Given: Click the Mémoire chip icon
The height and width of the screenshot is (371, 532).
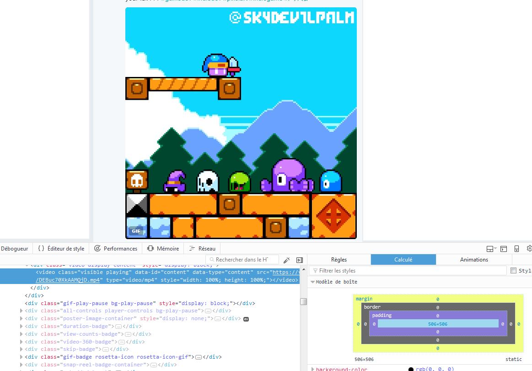Looking at the screenshot, I should point(150,248).
